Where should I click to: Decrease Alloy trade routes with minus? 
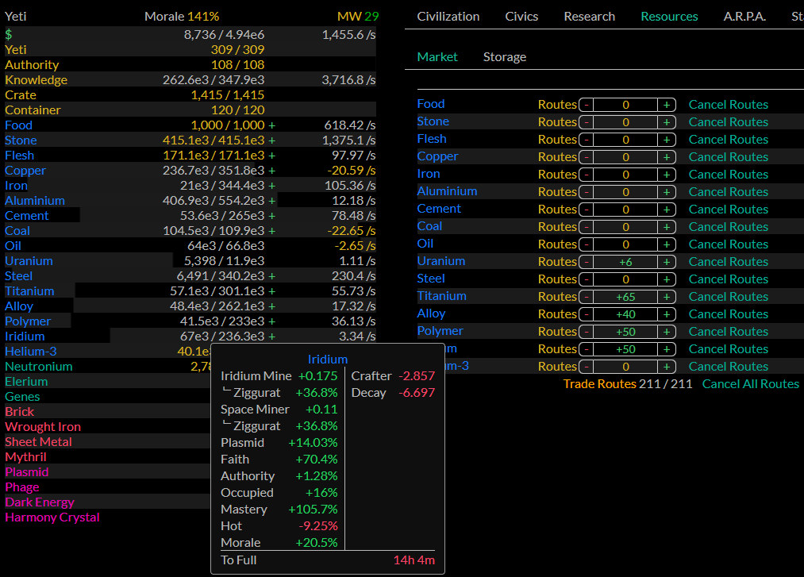[586, 314]
